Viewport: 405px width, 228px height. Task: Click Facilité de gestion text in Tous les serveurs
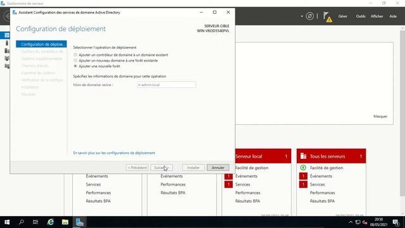click(327, 168)
